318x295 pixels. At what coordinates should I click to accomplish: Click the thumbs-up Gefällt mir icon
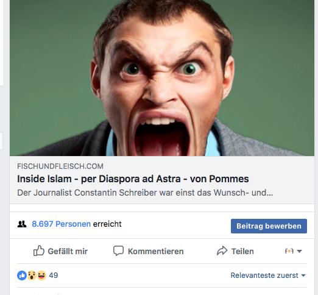click(39, 251)
